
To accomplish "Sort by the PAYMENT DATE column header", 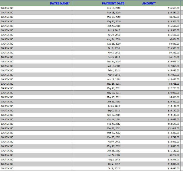I will tap(113, 3).
